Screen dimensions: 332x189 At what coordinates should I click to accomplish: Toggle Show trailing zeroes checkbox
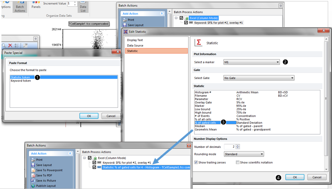tap(196, 162)
